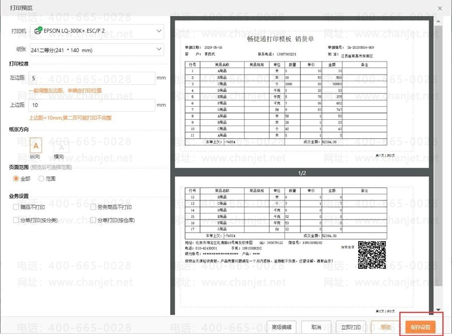Click the 1/2 page indicator text
This screenshot has width=452, height=336.
pos(302,173)
